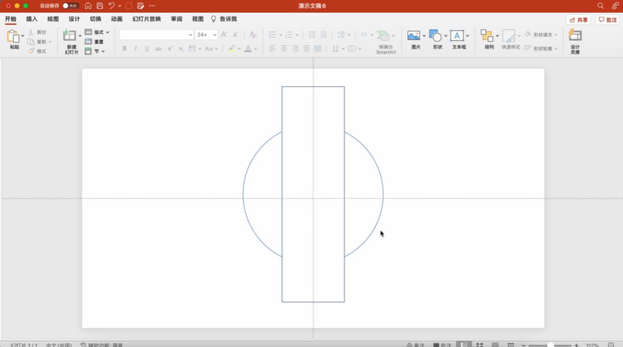Insert Shapes (形状) icon
Screen dimensions: 623x347
point(435,36)
